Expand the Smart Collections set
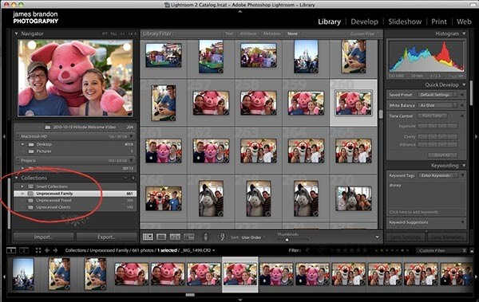The width and height of the screenshot is (479, 302). [22, 186]
